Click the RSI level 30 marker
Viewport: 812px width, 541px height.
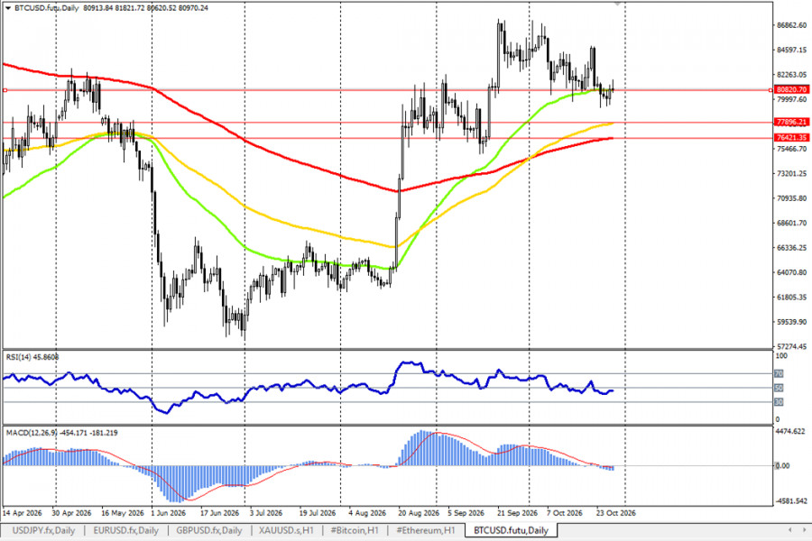coord(779,402)
